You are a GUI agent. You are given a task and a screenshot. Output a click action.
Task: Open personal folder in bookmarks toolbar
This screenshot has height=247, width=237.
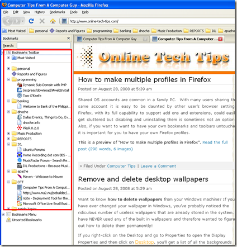[39, 31]
